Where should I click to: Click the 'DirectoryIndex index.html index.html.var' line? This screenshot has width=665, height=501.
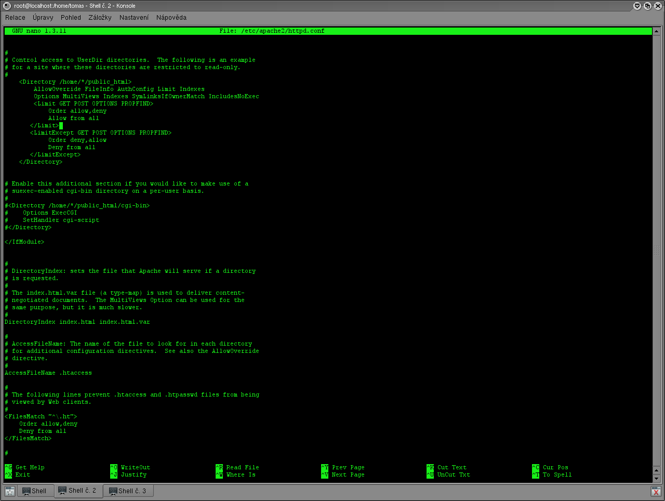click(77, 322)
